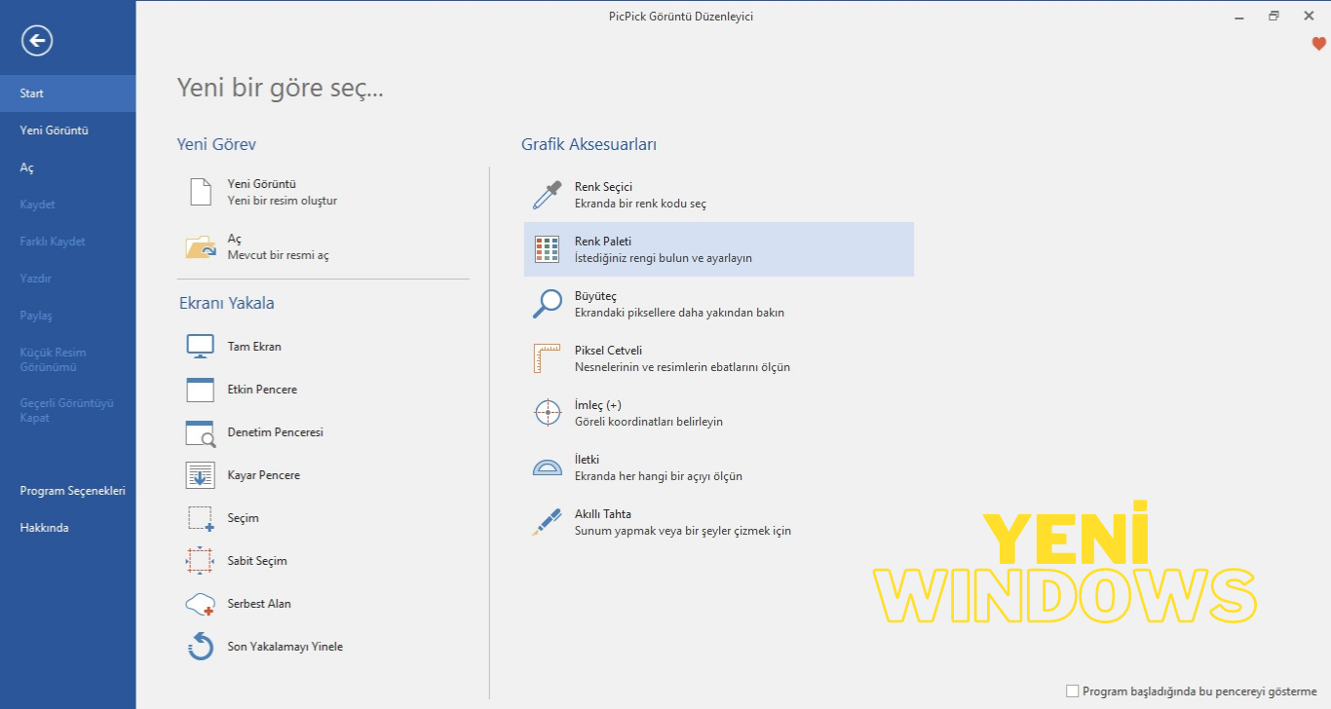Click the Büyüteç magnifier icon
The width and height of the screenshot is (1331, 709).
(547, 304)
